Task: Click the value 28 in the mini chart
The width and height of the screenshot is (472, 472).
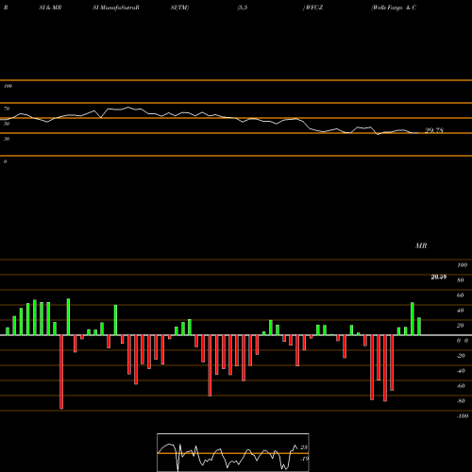Action: point(304,447)
